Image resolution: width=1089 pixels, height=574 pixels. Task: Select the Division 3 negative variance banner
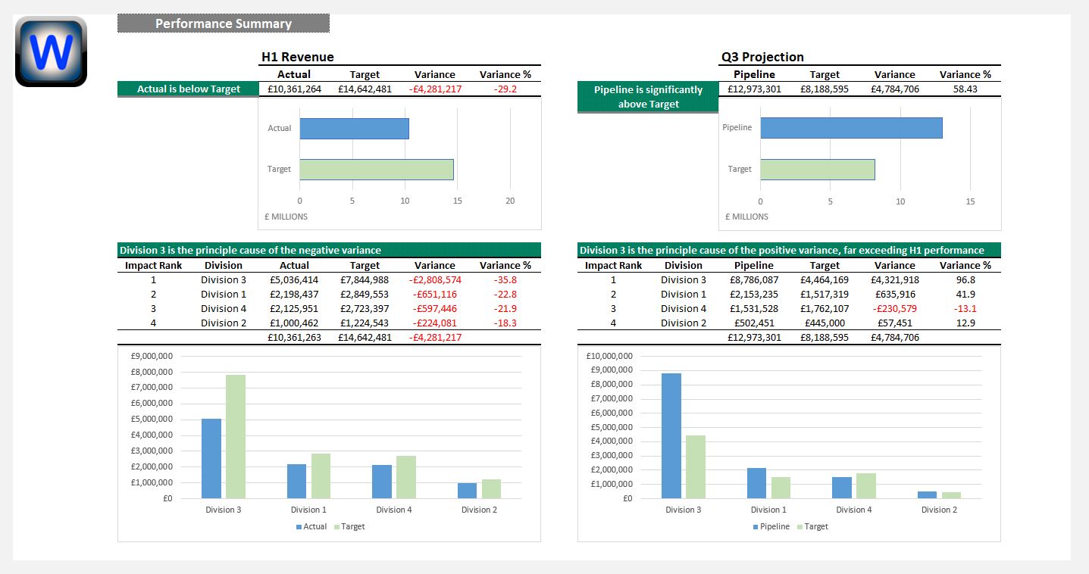click(x=329, y=250)
